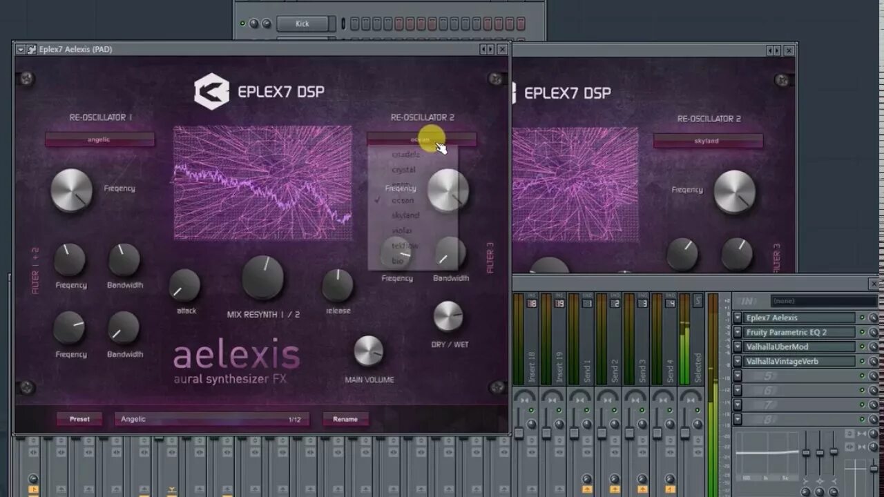Click the Send 3 send level knob

tap(642, 478)
